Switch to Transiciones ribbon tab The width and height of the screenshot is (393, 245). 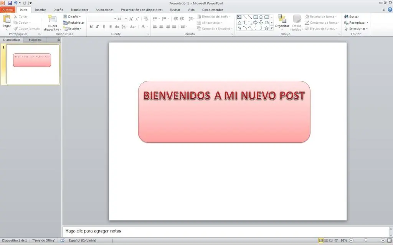point(79,10)
